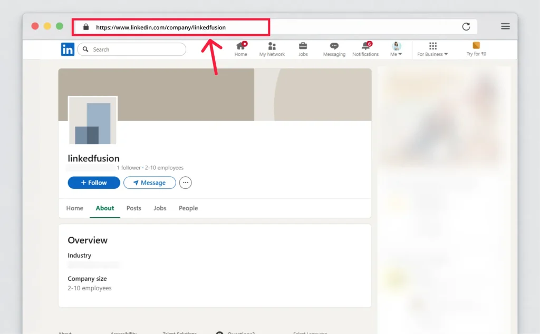
Task: Open the company Jobs tab
Action: (x=160, y=208)
